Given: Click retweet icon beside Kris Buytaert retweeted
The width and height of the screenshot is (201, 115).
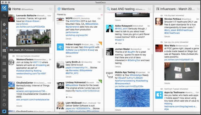Looking at the screenshot, I should 161,15.
